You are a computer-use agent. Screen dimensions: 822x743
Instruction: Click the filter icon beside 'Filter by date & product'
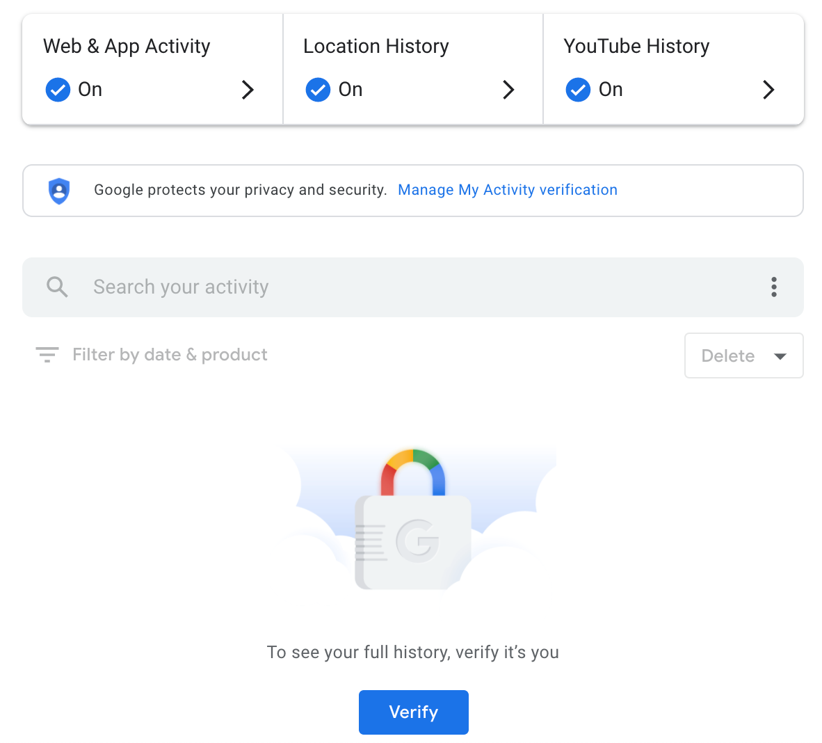(x=47, y=354)
